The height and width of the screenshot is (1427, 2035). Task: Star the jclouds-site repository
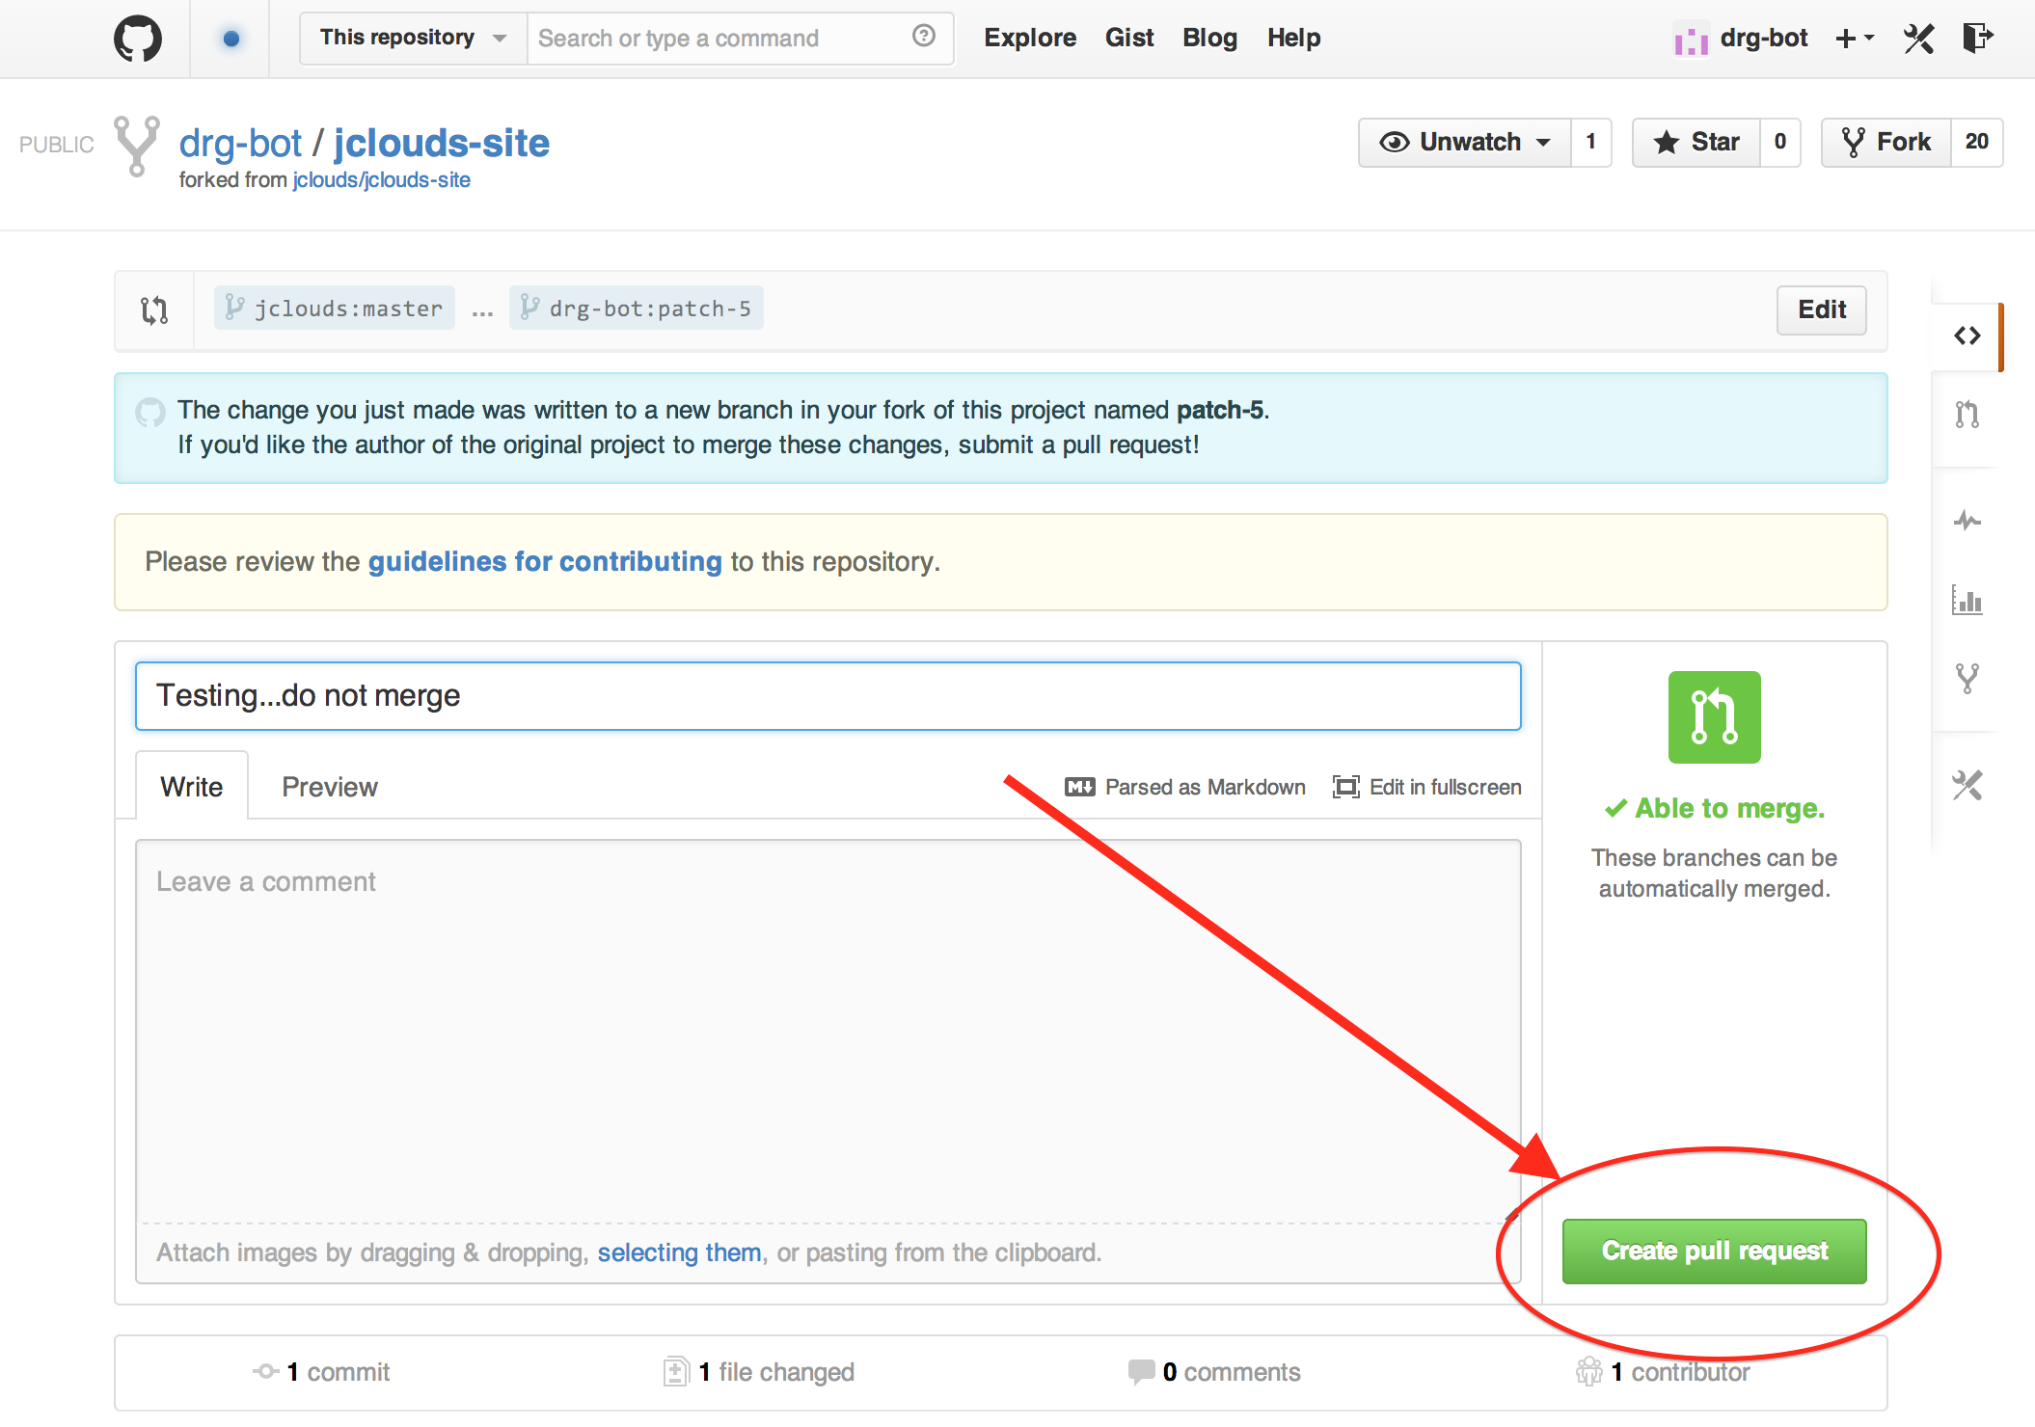pyautogui.click(x=1696, y=143)
